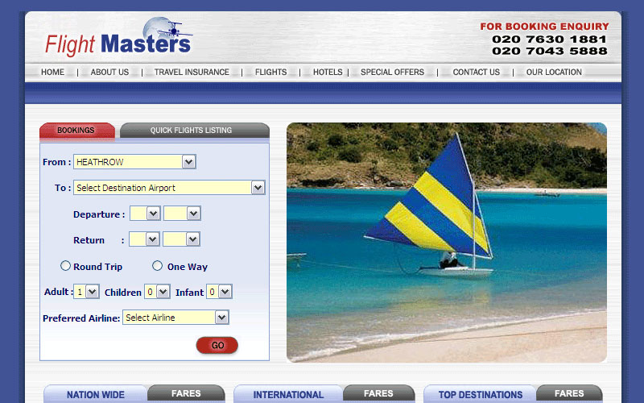This screenshot has width=644, height=403.
Task: Click the Flight Masters logo
Action: tap(118, 38)
